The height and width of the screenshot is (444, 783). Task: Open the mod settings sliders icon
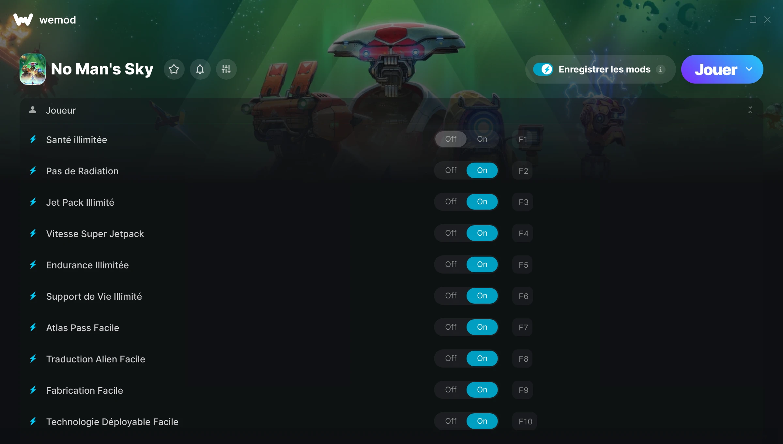226,69
